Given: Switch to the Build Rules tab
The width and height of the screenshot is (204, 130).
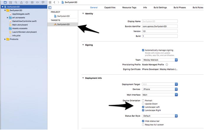Looking at the screenshot, I should [x=198, y=8].
